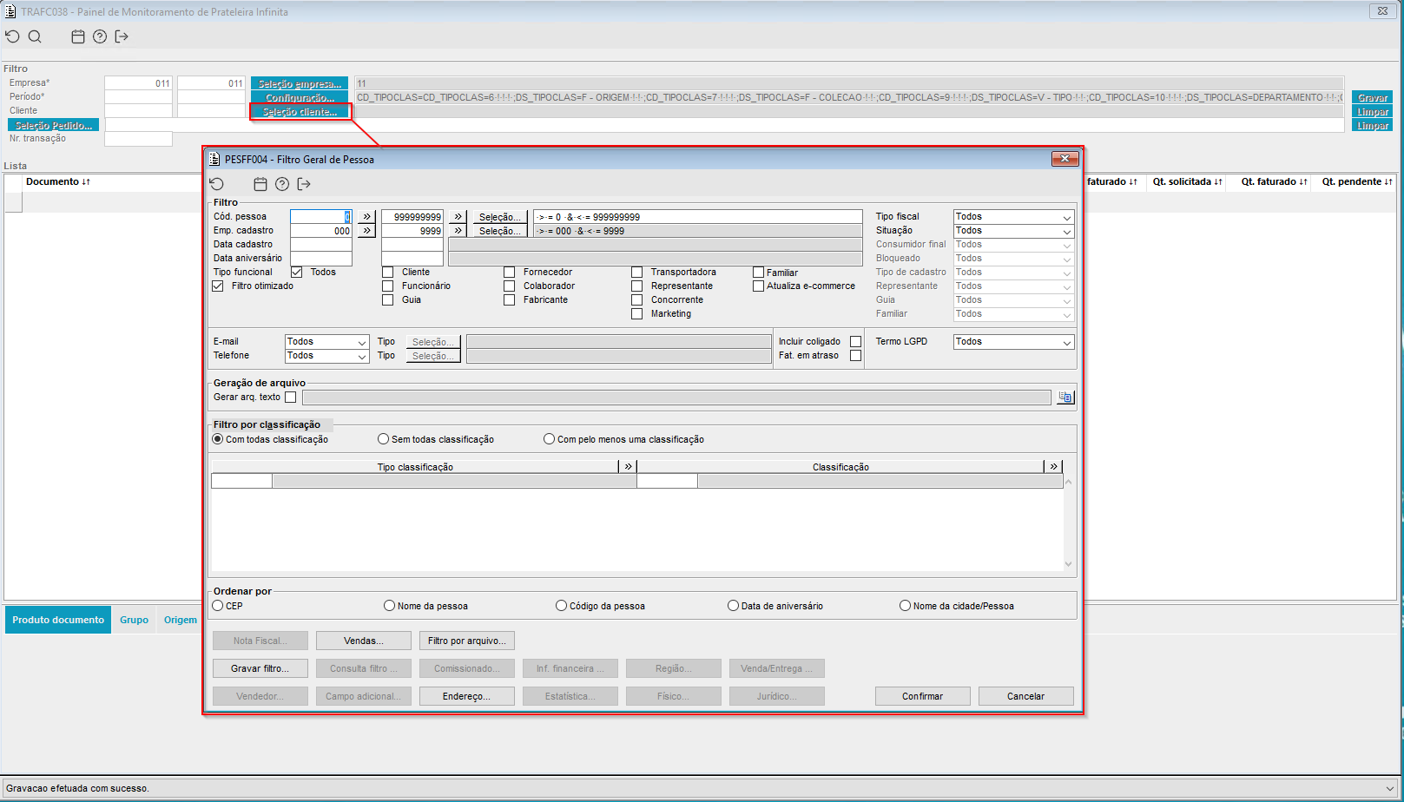Image resolution: width=1404 pixels, height=802 pixels.
Task: Enable Fat. em atraso checkbox
Action: (855, 356)
